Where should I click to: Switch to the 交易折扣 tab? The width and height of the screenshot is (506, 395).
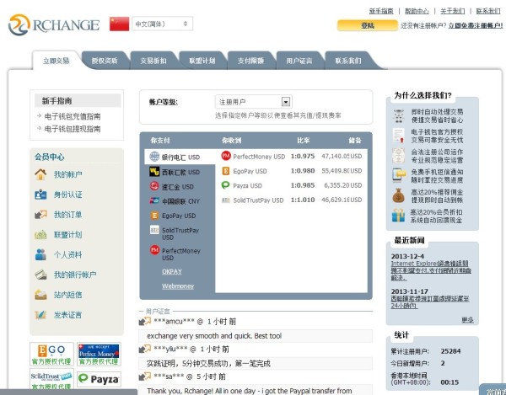click(153, 61)
